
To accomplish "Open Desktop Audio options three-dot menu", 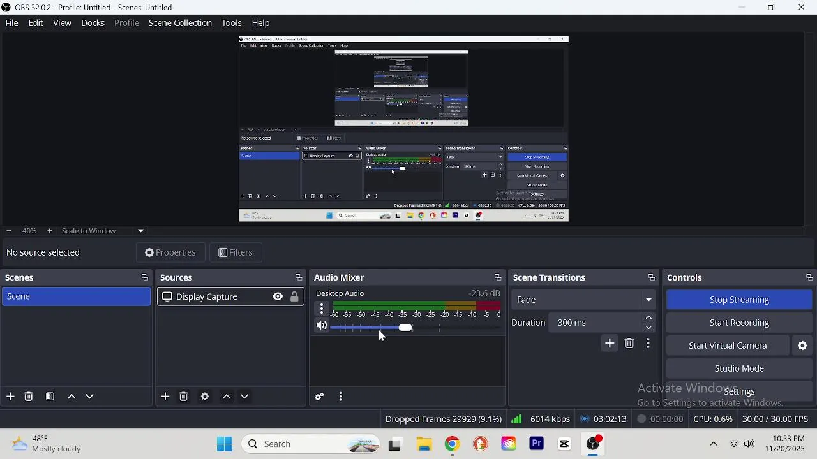I will point(322,309).
